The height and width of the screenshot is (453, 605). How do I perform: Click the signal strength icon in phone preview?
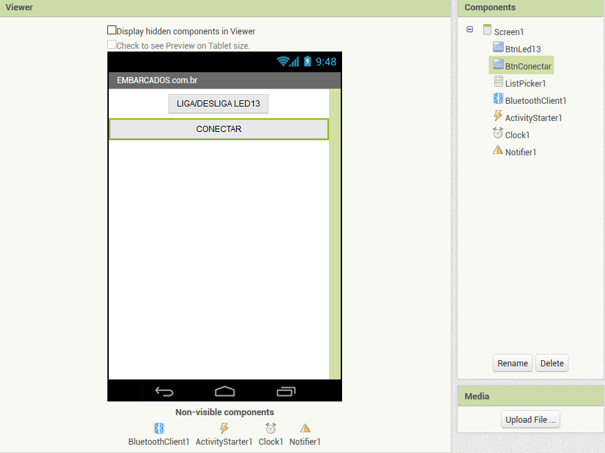294,62
